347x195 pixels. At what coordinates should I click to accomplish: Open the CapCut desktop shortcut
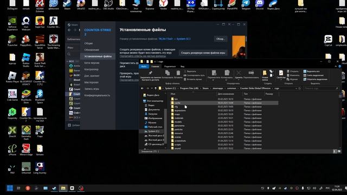coord(329,41)
